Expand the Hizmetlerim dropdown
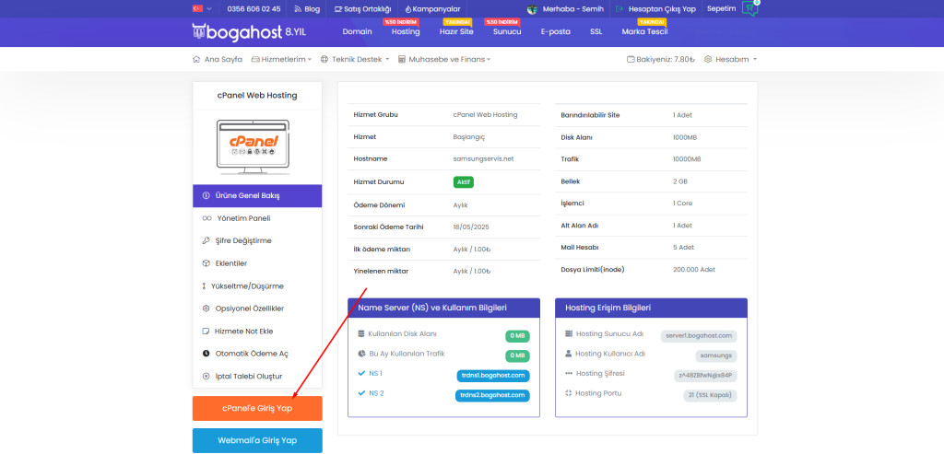 pyautogui.click(x=282, y=60)
